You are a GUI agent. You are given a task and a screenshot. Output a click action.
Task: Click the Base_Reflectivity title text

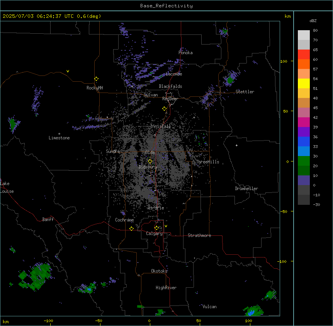click(166, 6)
